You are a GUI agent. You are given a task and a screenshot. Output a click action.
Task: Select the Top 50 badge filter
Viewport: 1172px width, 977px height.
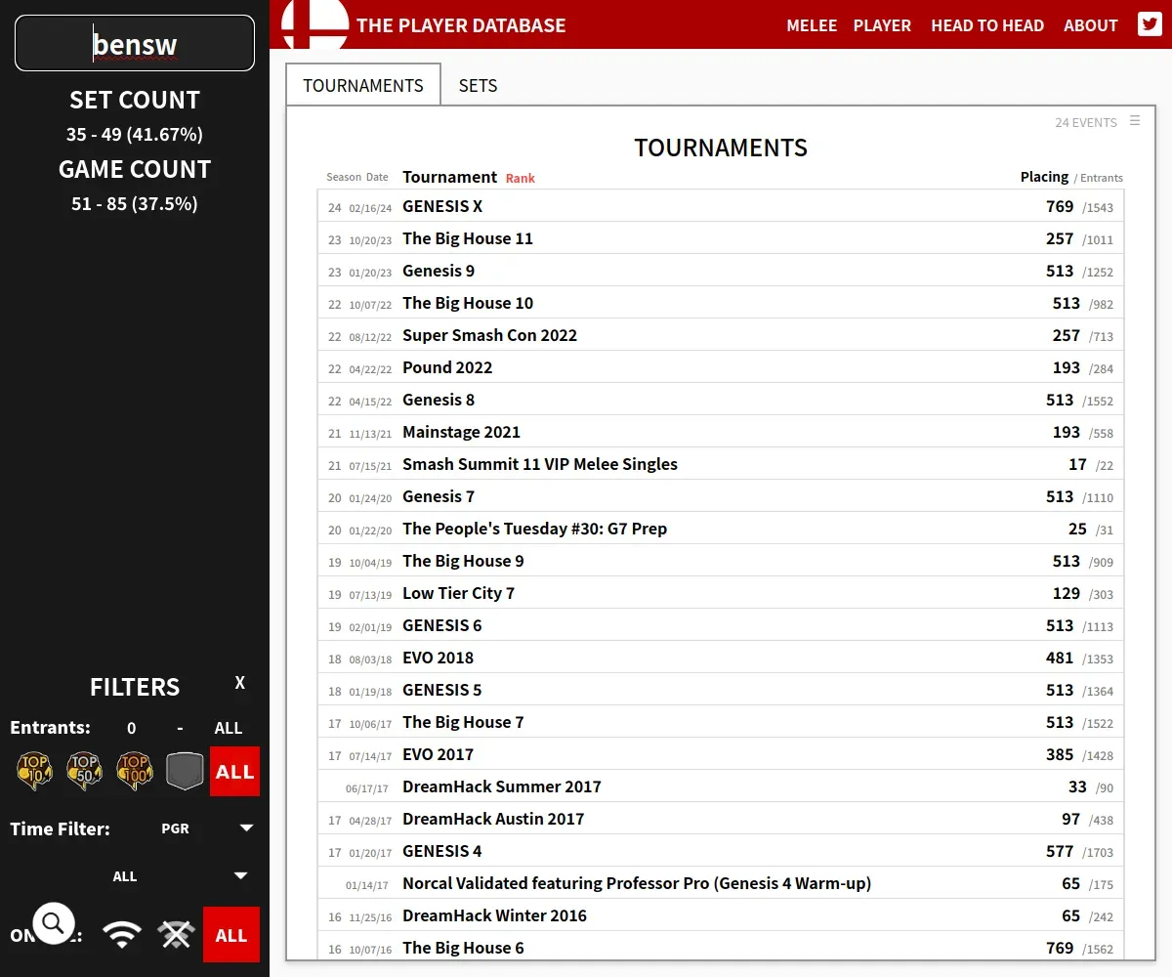pos(85,771)
